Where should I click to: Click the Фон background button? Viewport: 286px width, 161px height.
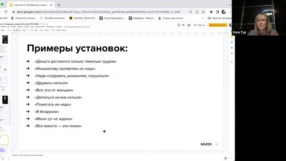[42, 30]
